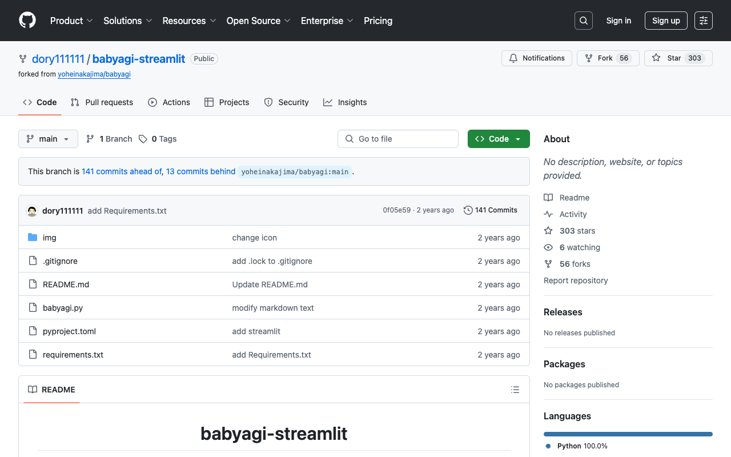
Task: Open the Releases heading link
Action: (x=563, y=312)
